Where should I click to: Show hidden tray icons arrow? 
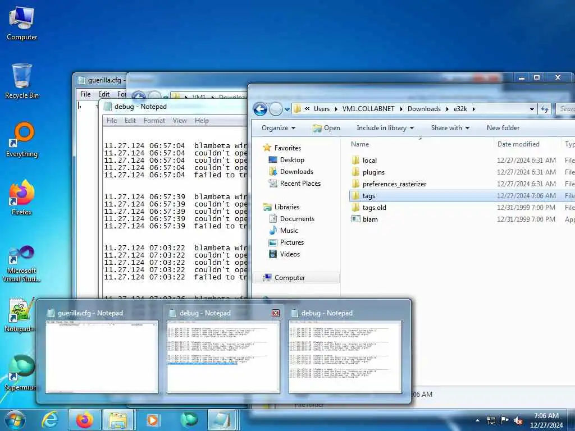point(477,420)
